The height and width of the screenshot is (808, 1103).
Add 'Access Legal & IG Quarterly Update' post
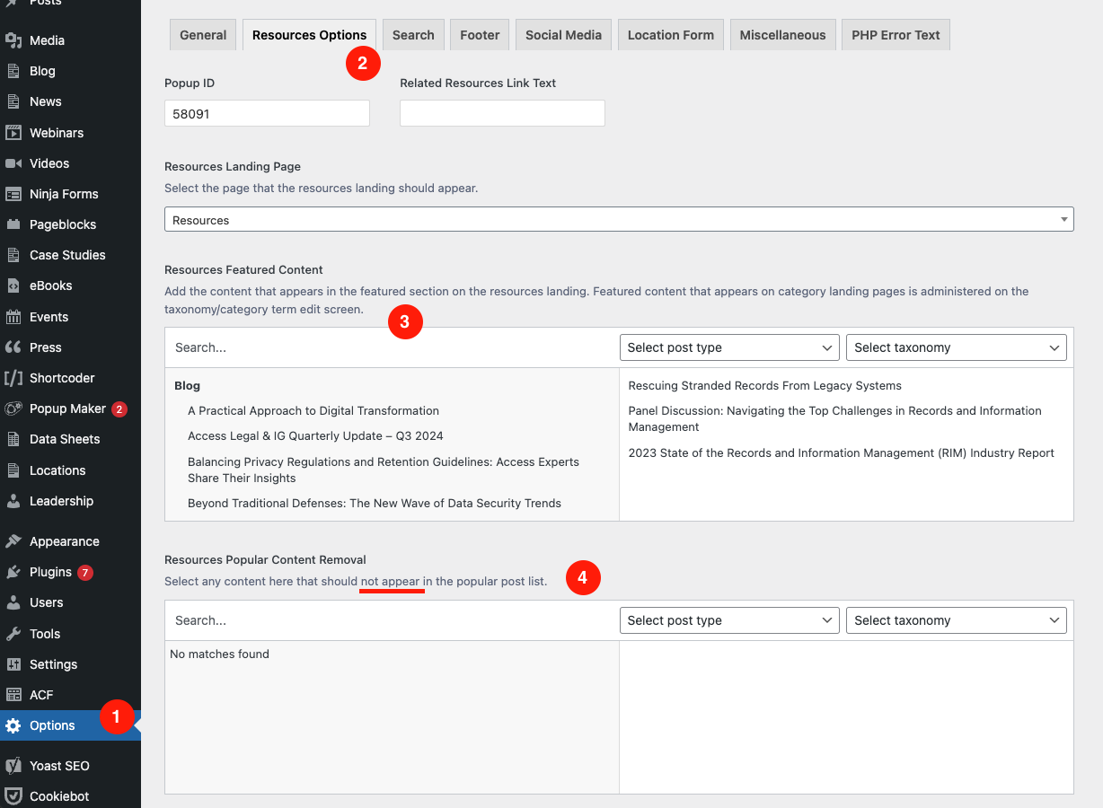click(x=315, y=435)
